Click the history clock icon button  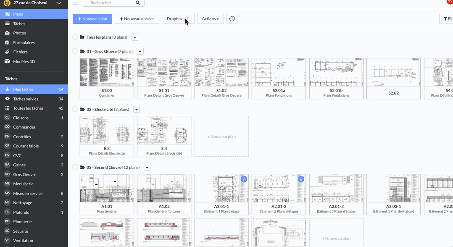point(232,19)
